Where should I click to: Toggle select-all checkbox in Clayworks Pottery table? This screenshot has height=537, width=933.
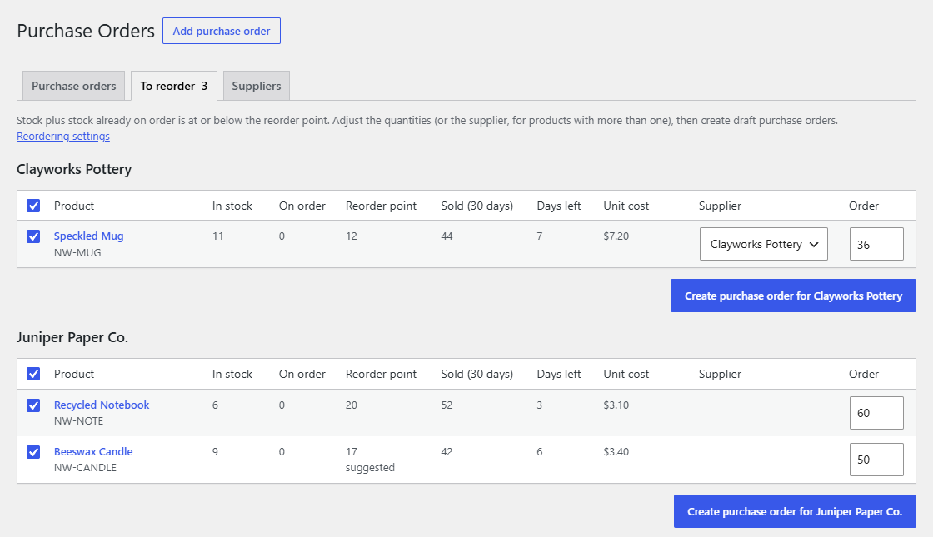(33, 206)
